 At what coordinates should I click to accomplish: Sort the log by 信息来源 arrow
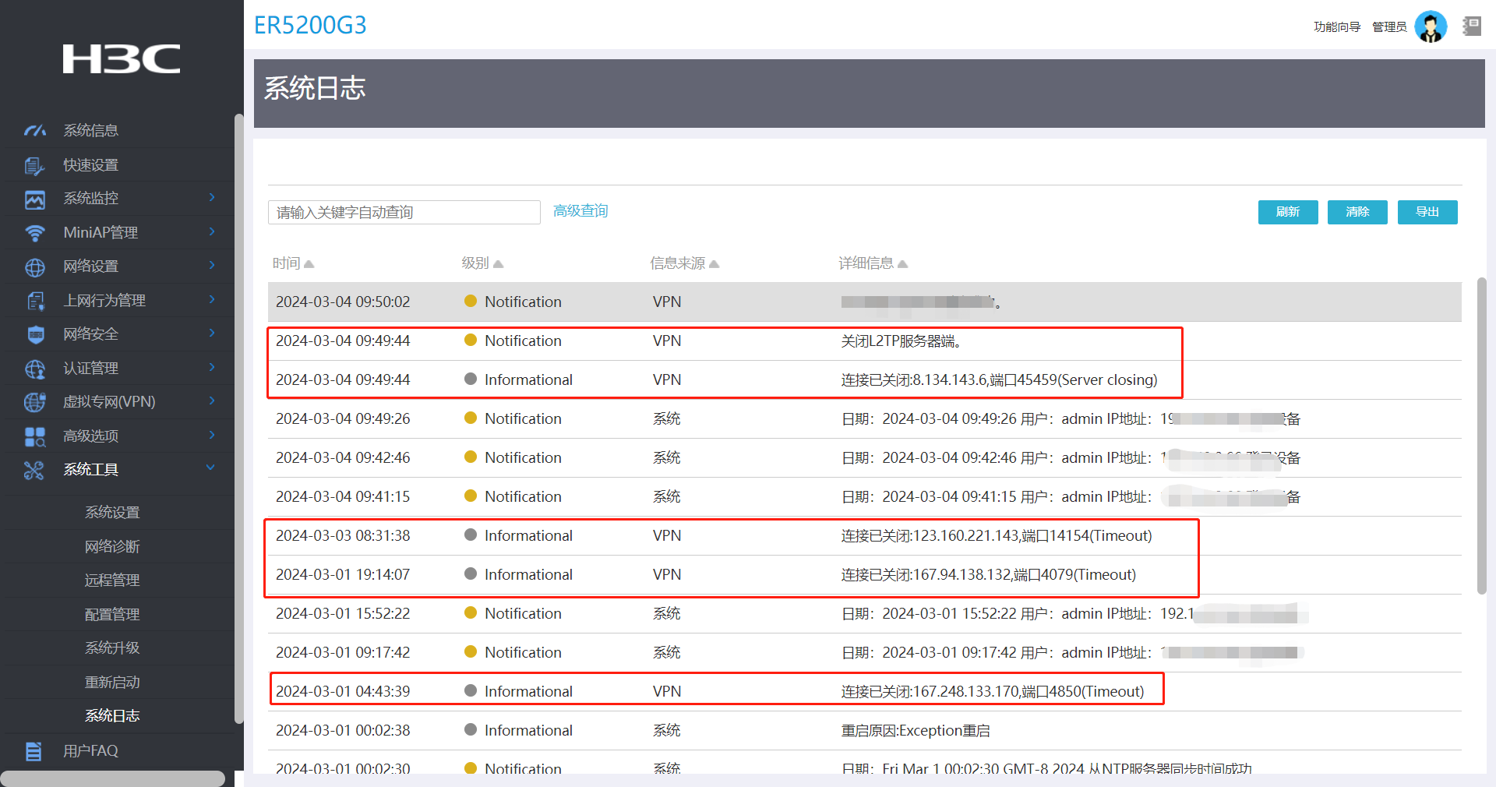(714, 264)
